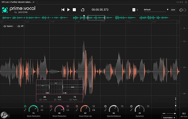Toggle bypass listening mode
Image resolution: width=188 pixels, height=119 pixels.
click(8, 26)
